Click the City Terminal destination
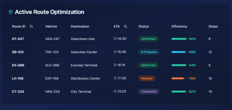The height and width of the screenshot is (110, 232). [x=81, y=92]
